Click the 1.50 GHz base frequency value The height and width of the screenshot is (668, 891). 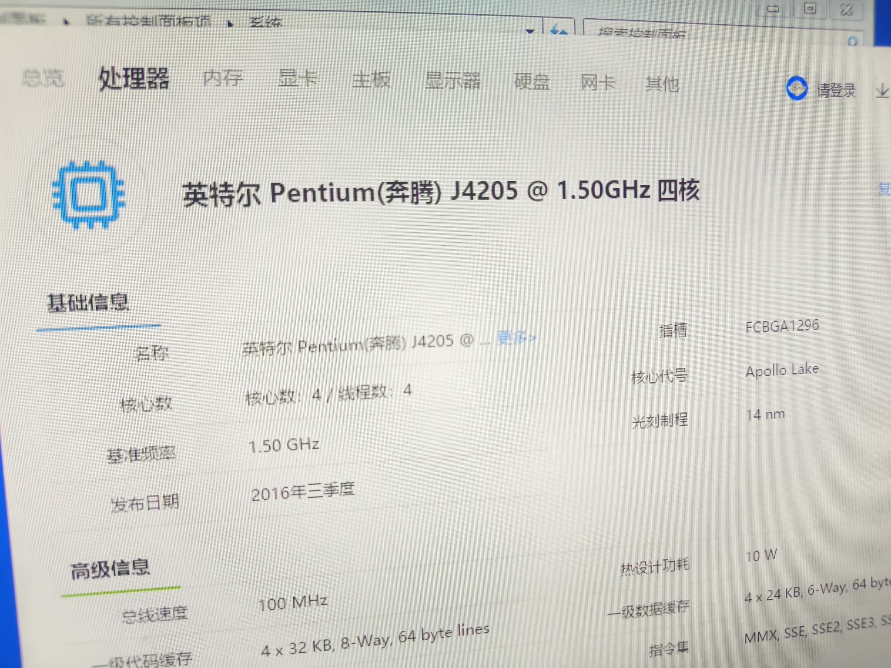pyautogui.click(x=284, y=445)
